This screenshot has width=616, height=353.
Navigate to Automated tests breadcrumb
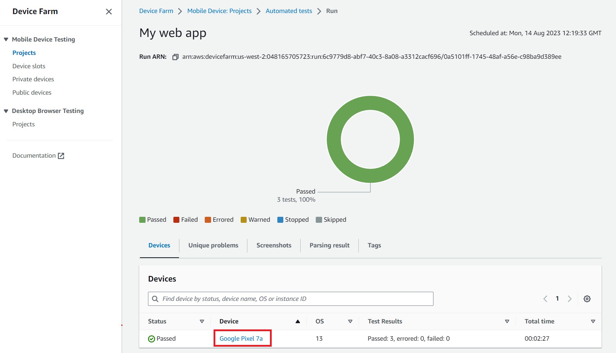pos(289,11)
